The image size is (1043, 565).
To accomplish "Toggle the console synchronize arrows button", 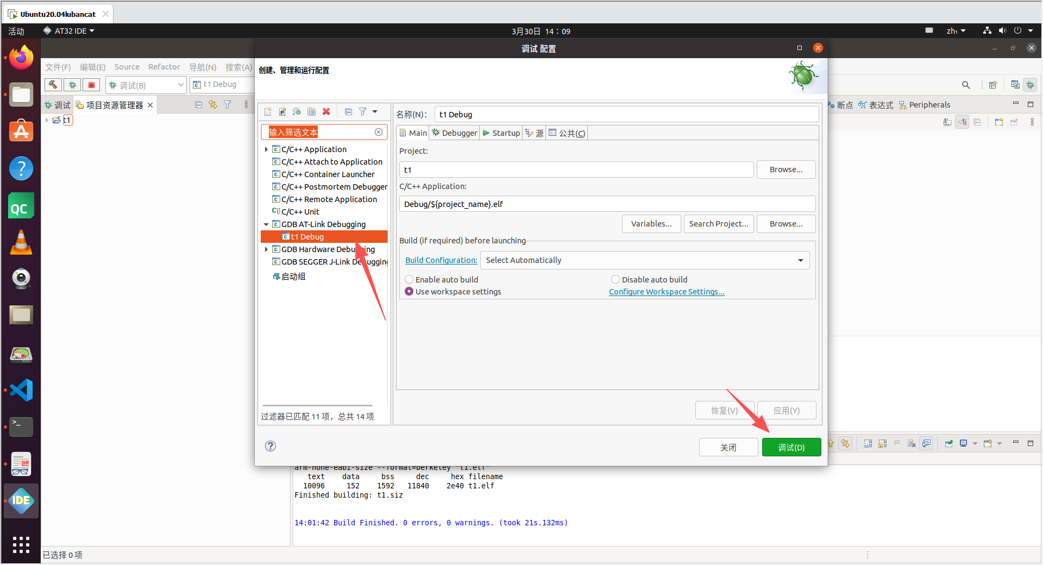I will 845,444.
